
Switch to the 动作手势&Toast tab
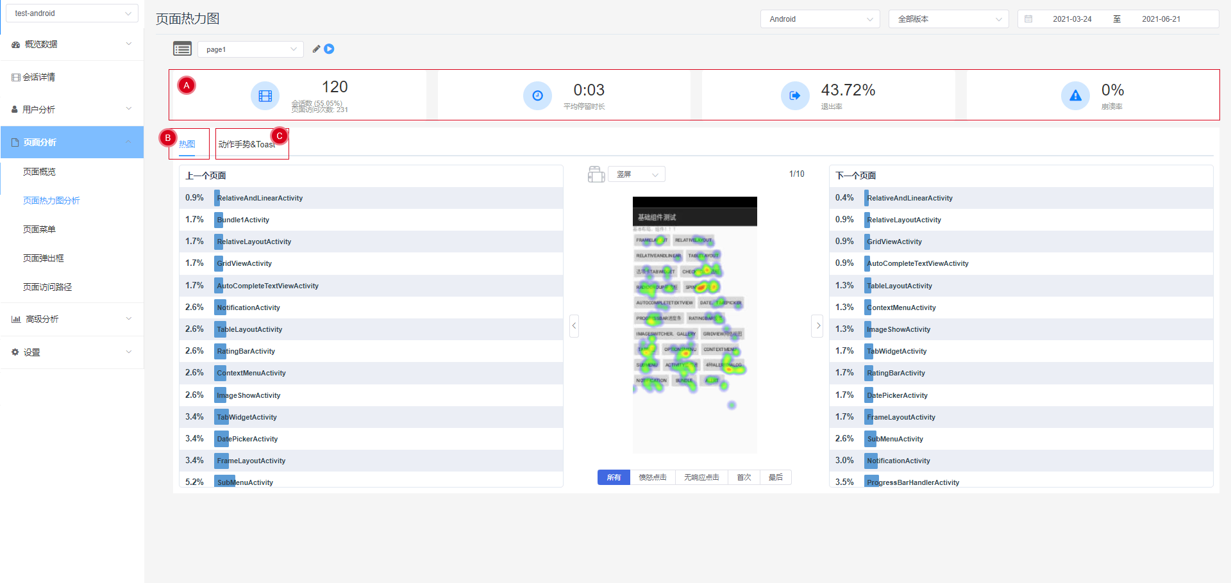coord(247,144)
